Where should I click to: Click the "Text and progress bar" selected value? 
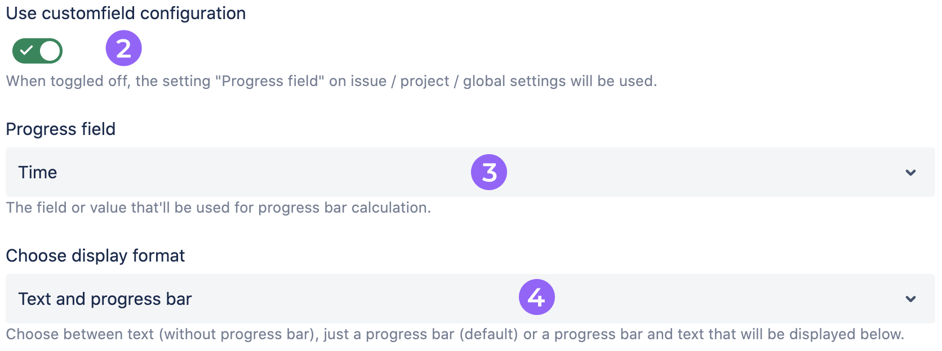(105, 299)
